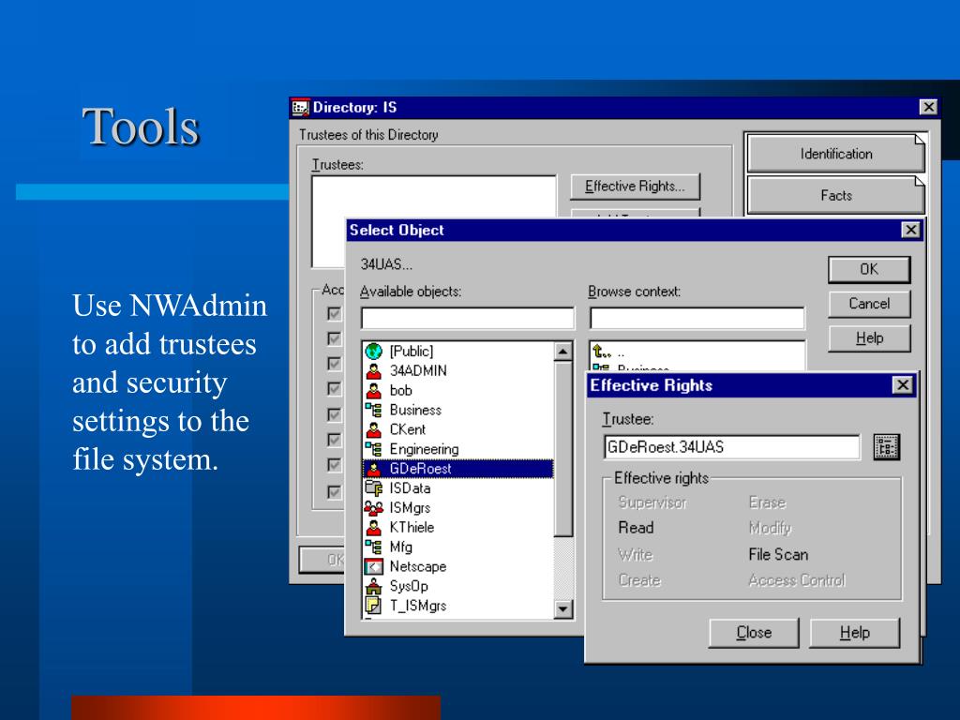This screenshot has height=720, width=960.
Task: Close the Directory: IS window
Action: point(929,107)
